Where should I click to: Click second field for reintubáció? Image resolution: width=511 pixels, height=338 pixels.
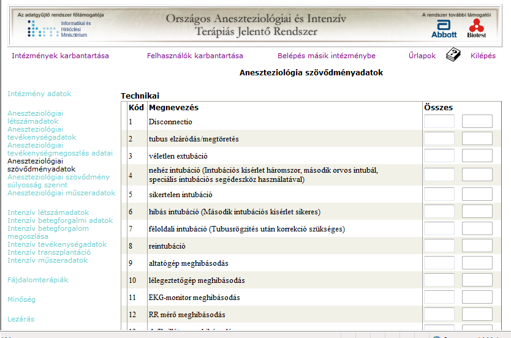point(477,246)
